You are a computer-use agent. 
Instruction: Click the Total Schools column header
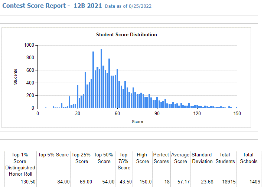click(x=248, y=158)
